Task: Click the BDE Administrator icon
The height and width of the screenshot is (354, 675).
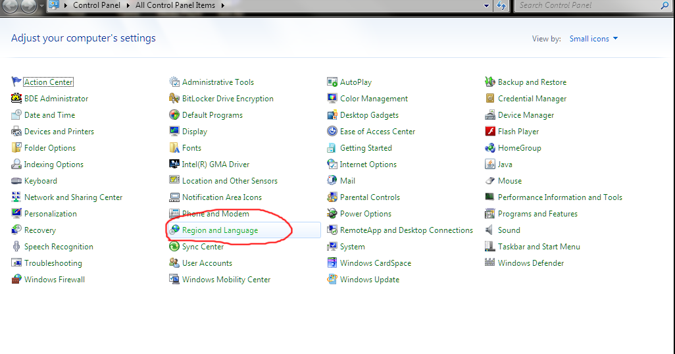Action: click(x=16, y=98)
